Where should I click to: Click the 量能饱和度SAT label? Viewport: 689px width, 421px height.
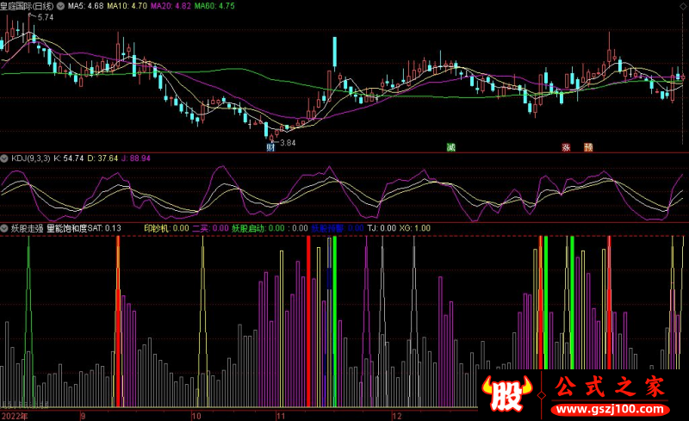pos(73,228)
